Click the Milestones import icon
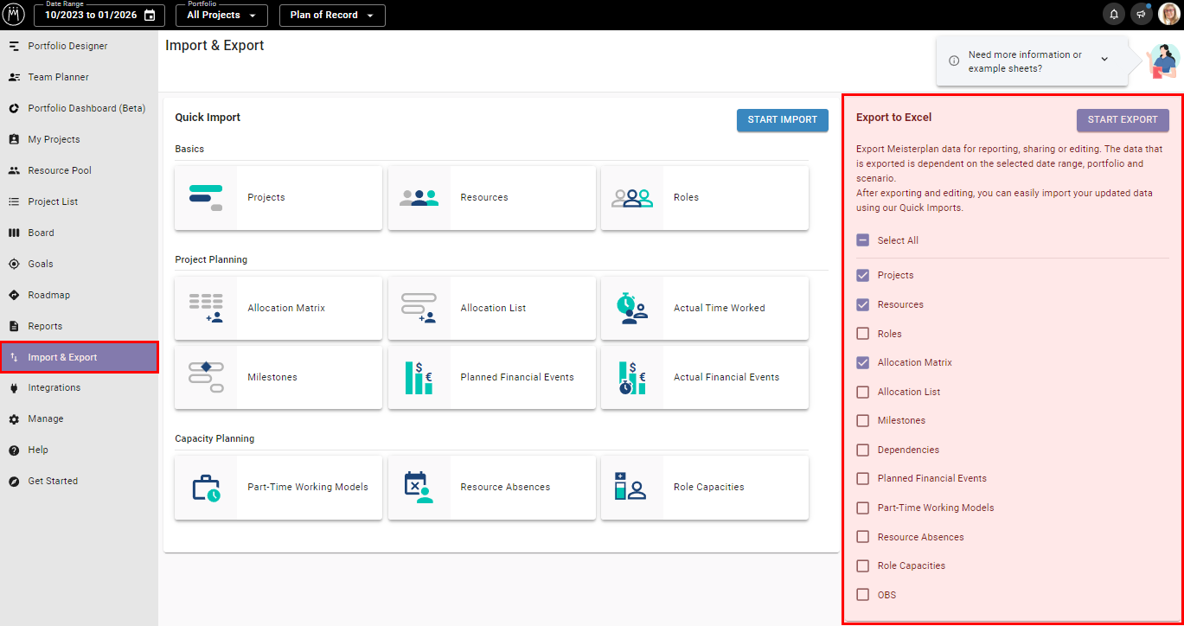1184x626 pixels. 206,377
